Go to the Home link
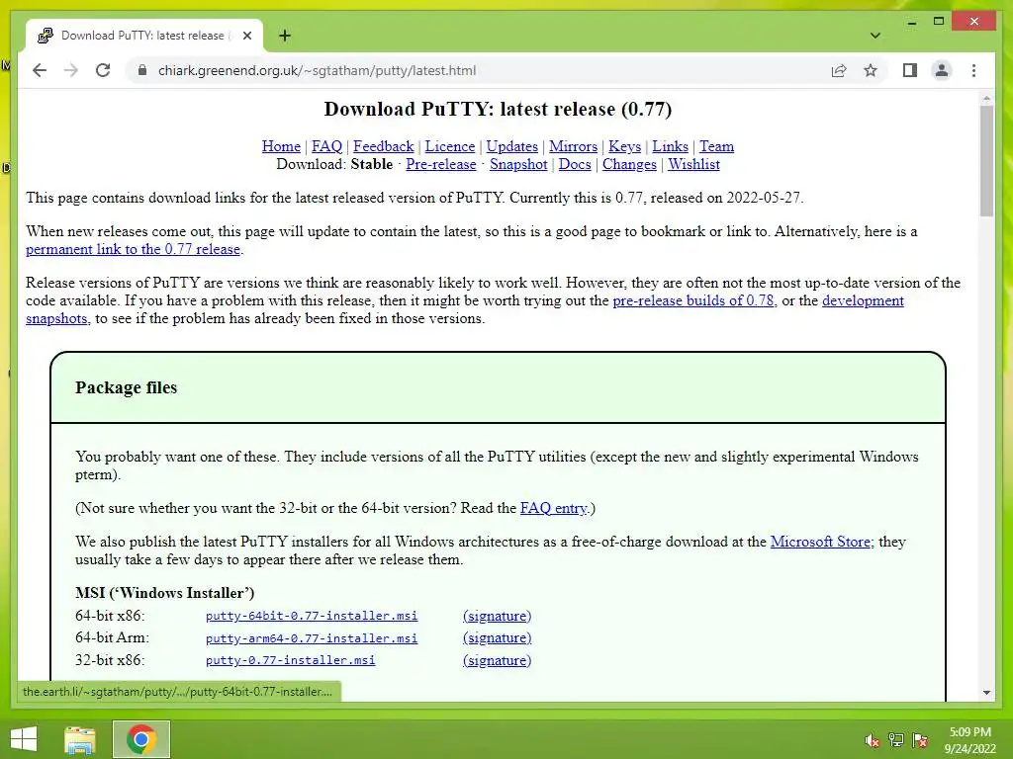 281,146
